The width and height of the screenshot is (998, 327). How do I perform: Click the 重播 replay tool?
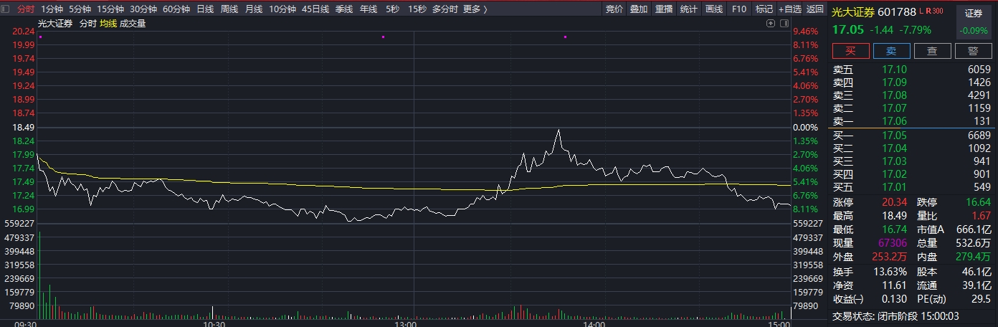[664, 9]
